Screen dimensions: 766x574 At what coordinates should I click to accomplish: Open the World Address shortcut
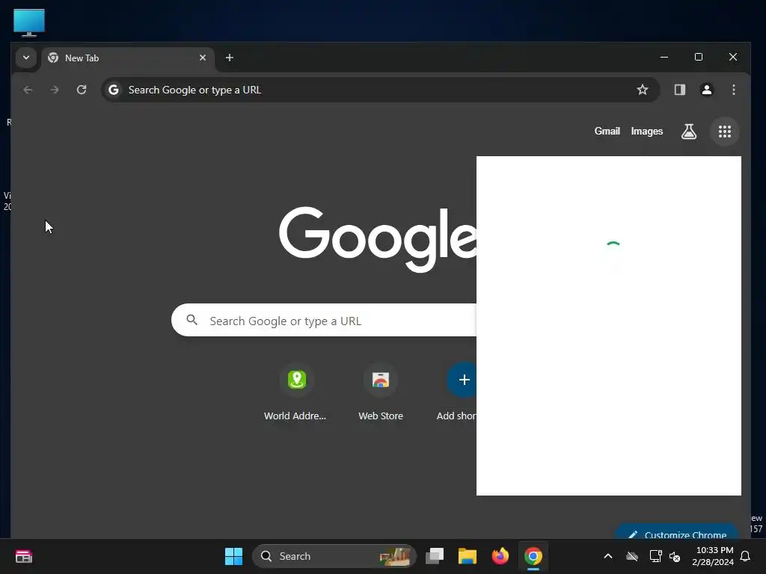(296, 393)
